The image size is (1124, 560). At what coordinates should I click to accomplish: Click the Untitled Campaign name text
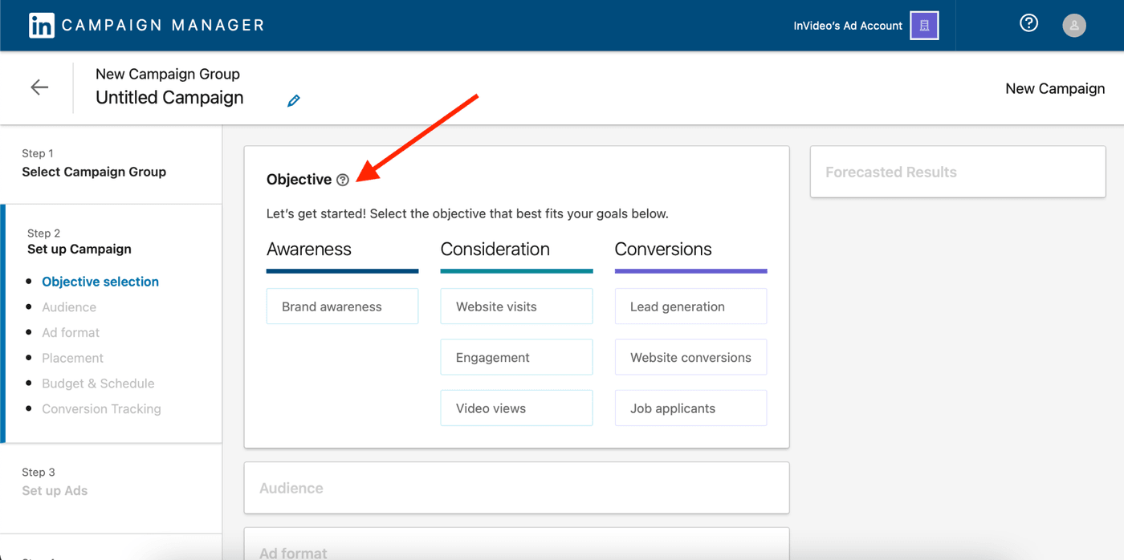[169, 97]
